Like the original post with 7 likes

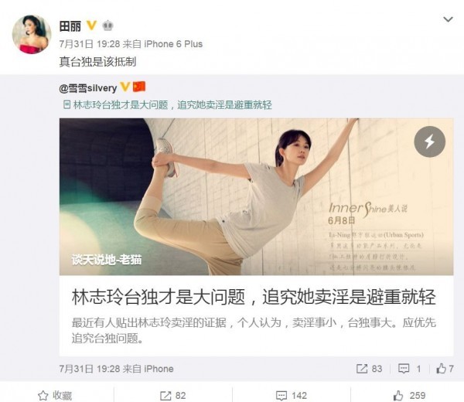coord(445,368)
